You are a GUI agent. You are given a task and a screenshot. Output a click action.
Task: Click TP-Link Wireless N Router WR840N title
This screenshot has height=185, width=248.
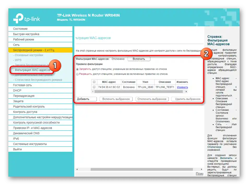(88, 15)
